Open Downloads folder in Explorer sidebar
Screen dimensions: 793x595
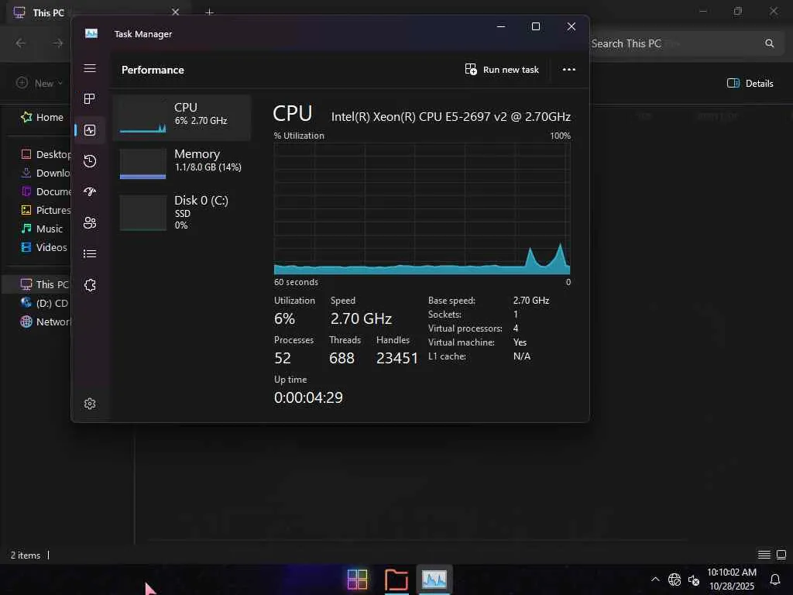click(x=46, y=173)
